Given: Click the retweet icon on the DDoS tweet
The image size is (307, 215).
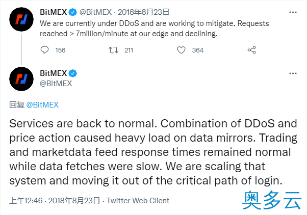Looking at the screenshot, I should (113, 50).
